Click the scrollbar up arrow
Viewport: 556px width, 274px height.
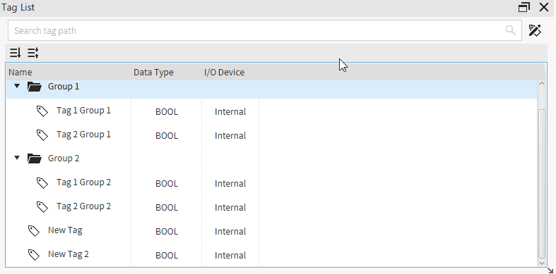click(541, 83)
